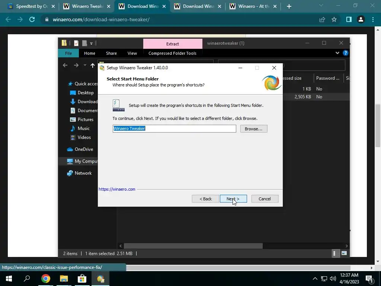Open Compressed Folder Tools tab
This screenshot has width=381, height=286.
pos(172,53)
